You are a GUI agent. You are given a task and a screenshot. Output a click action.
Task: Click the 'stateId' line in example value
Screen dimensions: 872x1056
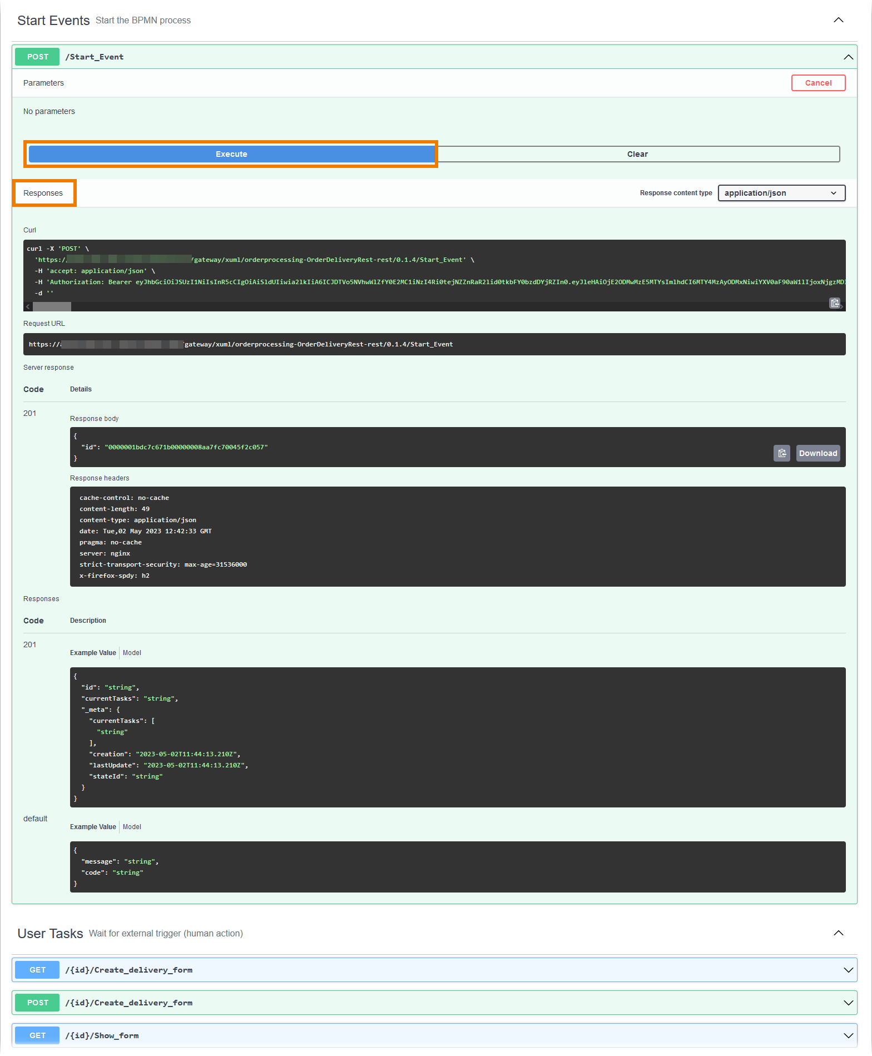(x=126, y=776)
